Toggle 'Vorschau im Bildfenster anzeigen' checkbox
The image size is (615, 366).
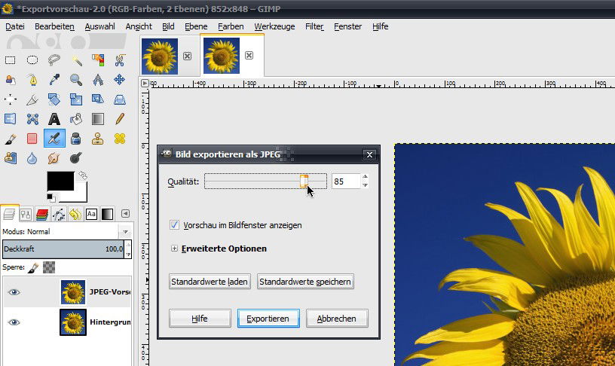point(174,225)
